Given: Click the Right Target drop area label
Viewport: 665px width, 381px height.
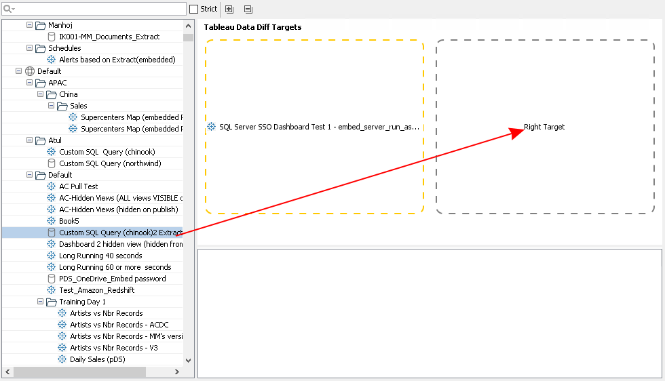Looking at the screenshot, I should [544, 127].
